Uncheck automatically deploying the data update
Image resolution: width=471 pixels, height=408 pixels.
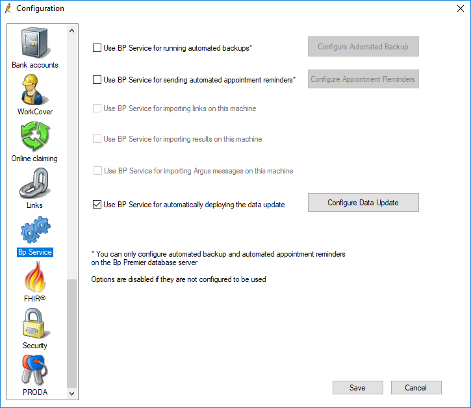(x=97, y=205)
